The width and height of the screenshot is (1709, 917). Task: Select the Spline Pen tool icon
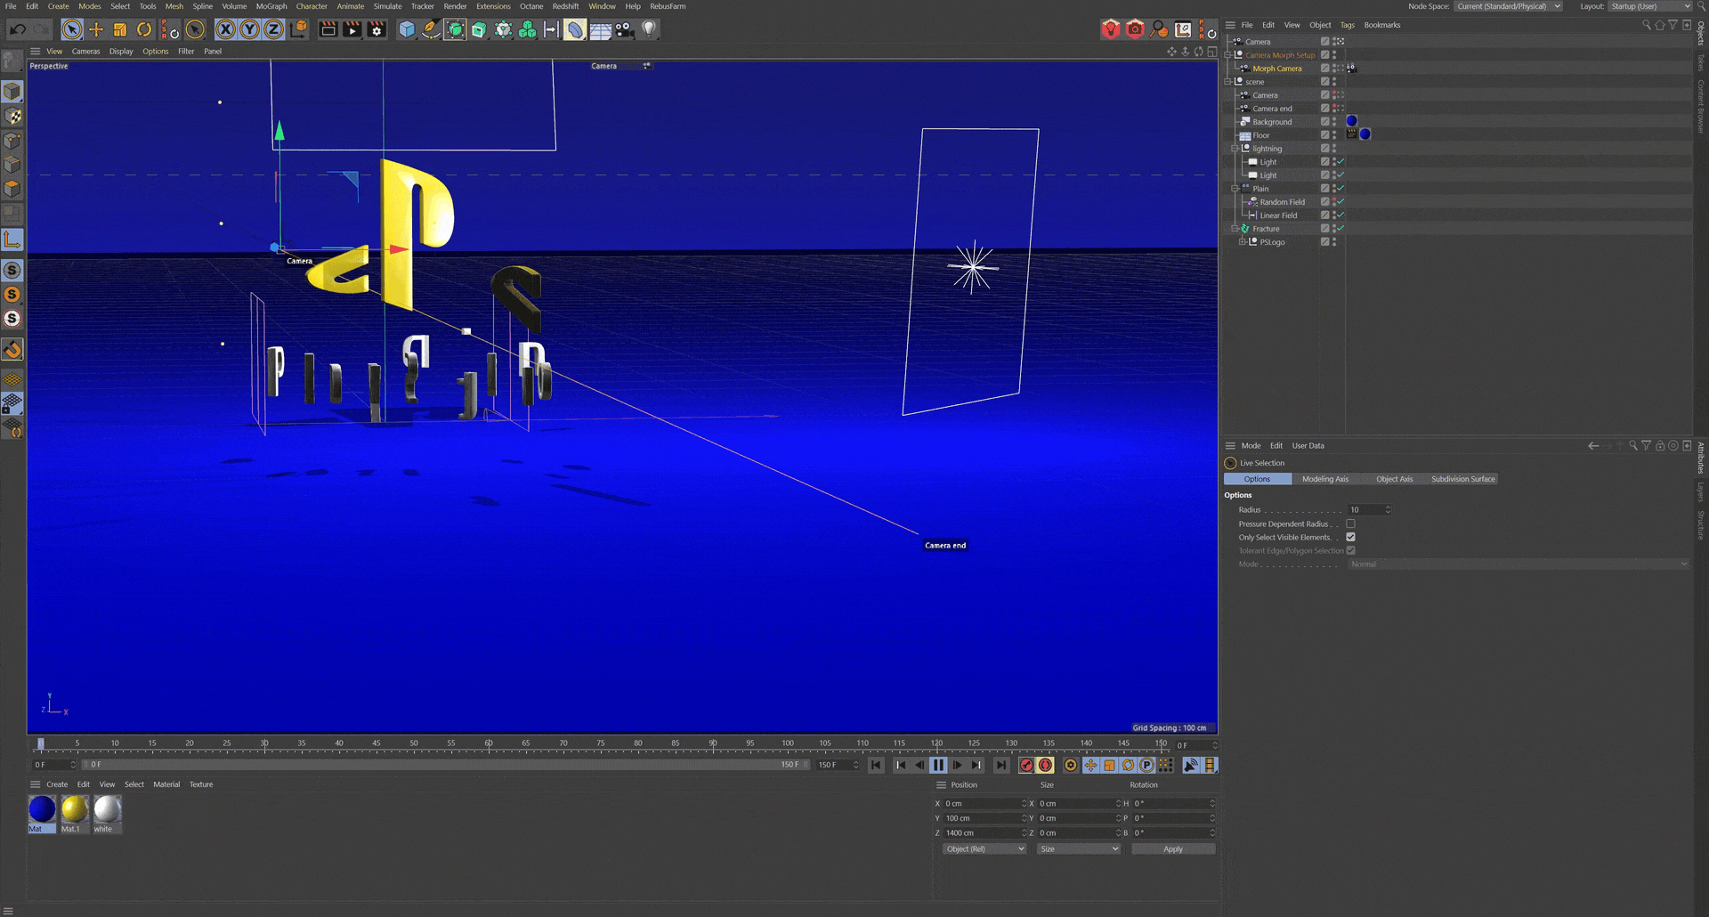pyautogui.click(x=431, y=29)
